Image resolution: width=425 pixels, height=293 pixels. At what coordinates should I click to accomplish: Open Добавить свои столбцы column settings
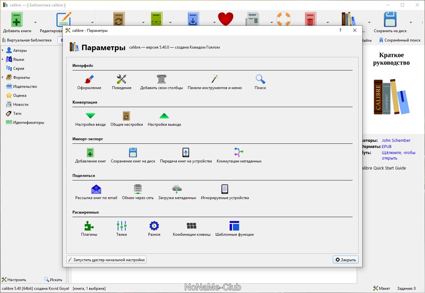161,82
